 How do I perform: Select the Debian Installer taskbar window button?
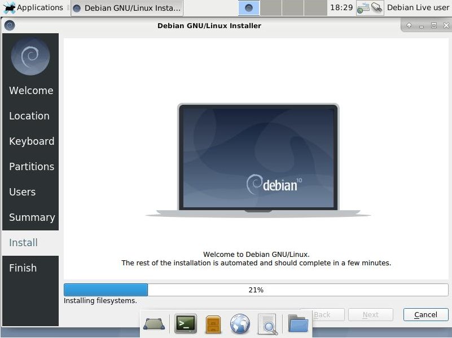pos(127,8)
